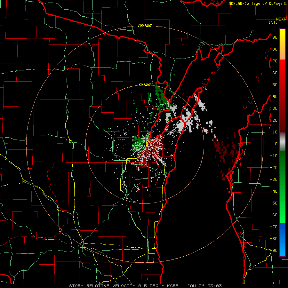The height and width of the screenshot is (288, 288).
Task: Click the -10 value on velocity scale
Action: coord(274,156)
